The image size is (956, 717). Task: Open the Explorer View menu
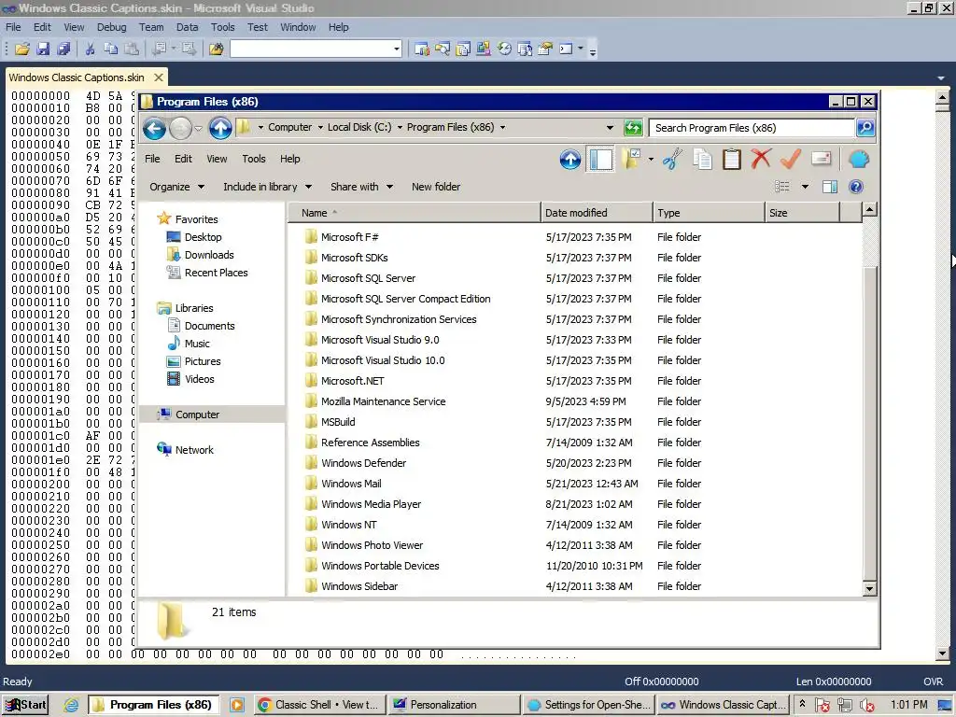point(217,159)
